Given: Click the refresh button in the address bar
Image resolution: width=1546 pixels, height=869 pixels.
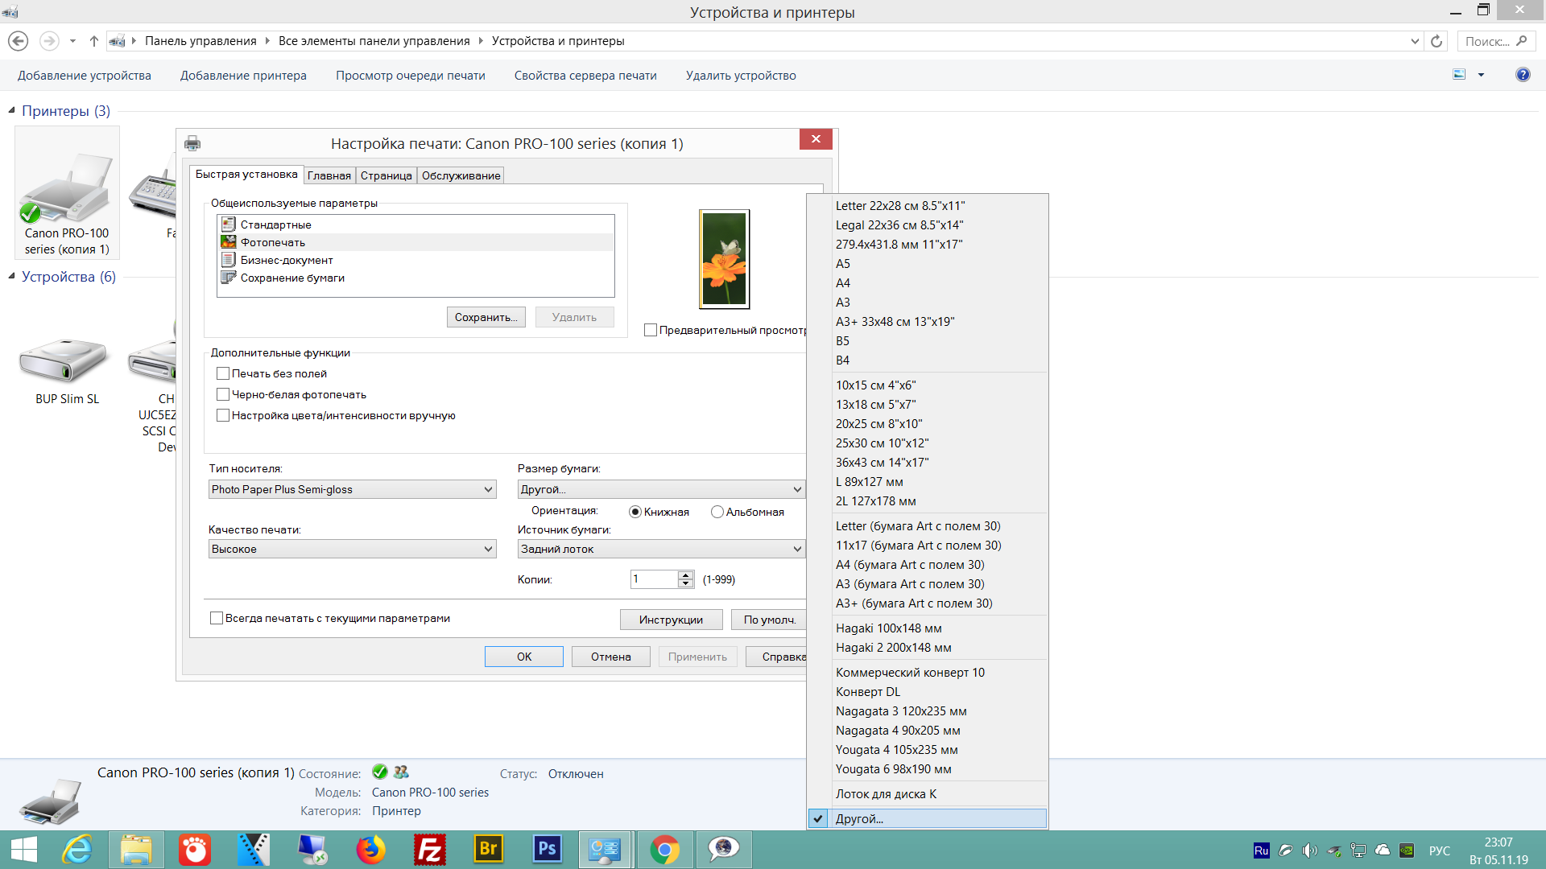Looking at the screenshot, I should pos(1436,41).
